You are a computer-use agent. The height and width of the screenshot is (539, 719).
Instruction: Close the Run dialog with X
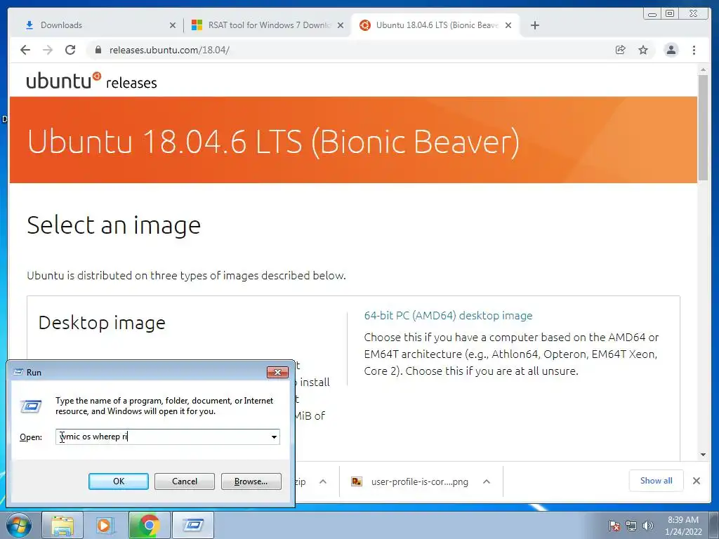coord(277,372)
